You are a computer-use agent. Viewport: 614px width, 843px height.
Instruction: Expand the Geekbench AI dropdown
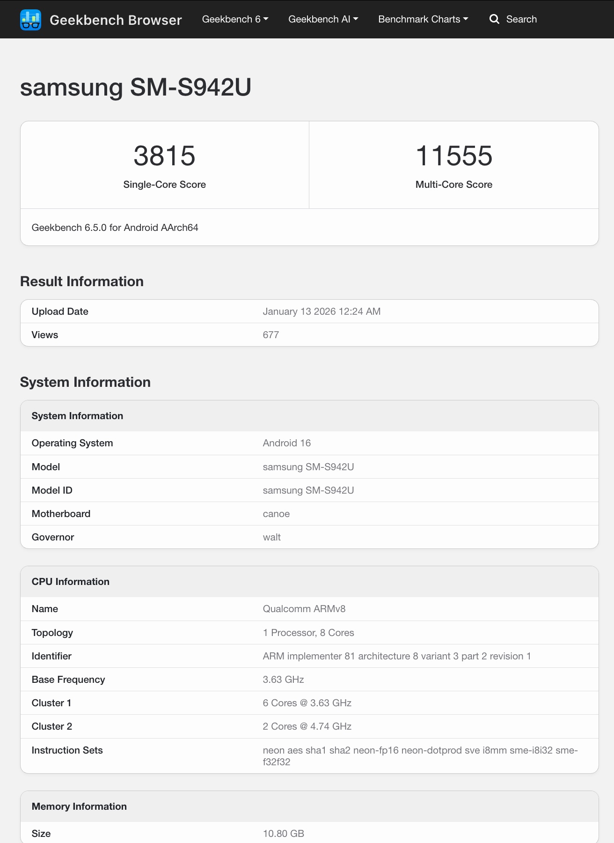[x=323, y=19]
